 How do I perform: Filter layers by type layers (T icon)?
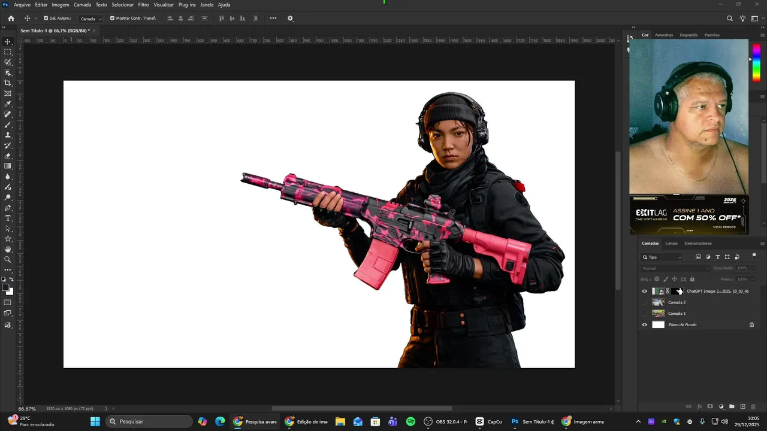coord(718,257)
